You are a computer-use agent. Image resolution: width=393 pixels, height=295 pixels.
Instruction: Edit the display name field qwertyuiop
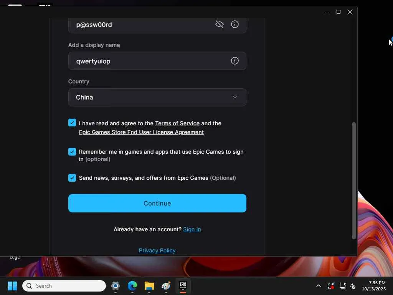coord(157,61)
